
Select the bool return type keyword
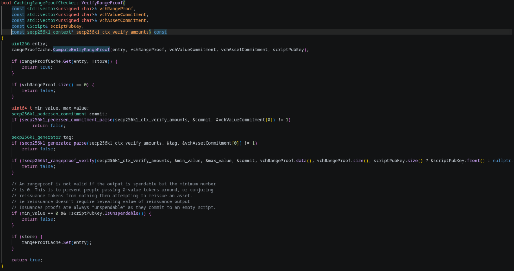(x=6, y=3)
